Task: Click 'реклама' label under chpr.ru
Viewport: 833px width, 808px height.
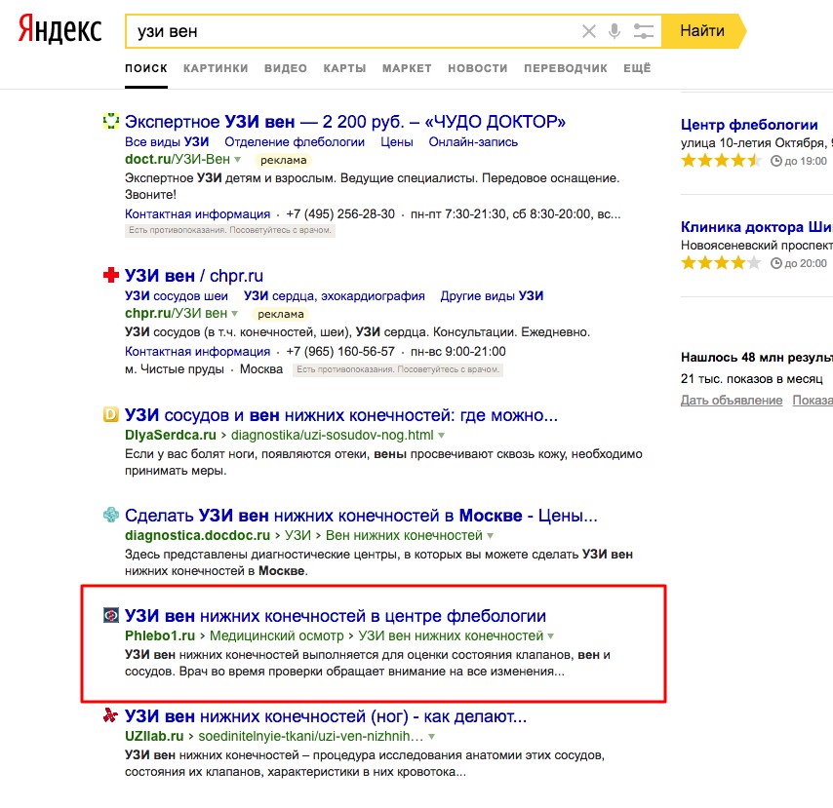Action: [281, 314]
